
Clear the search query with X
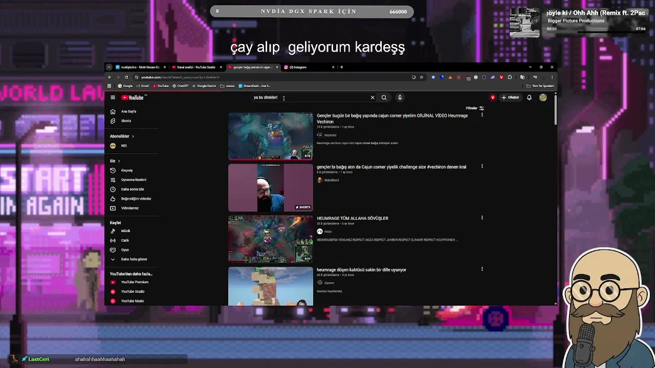click(373, 98)
